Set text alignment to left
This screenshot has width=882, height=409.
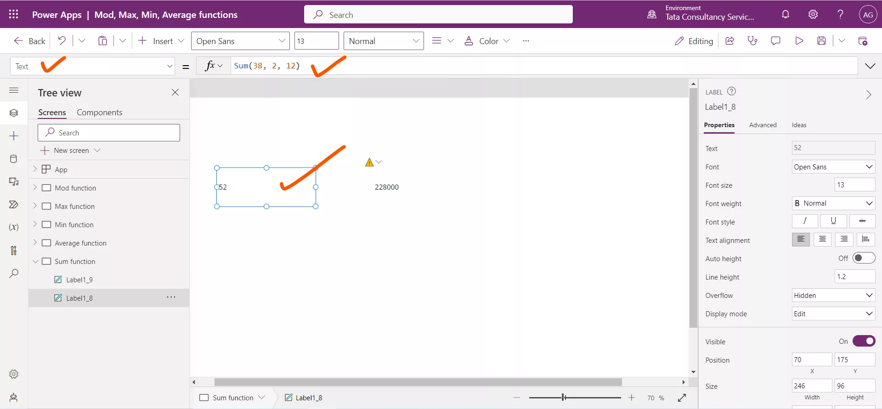(801, 240)
